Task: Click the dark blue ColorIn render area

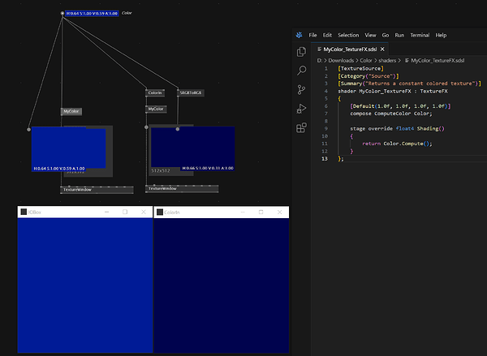Action: point(222,285)
